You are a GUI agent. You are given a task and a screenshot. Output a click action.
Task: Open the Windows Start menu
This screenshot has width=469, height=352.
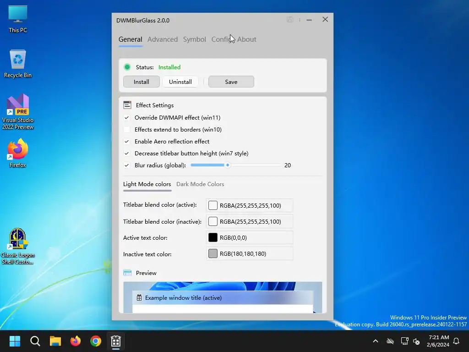(x=15, y=341)
